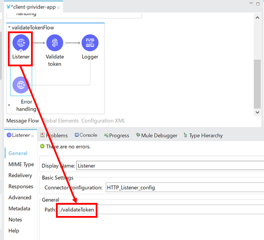Select the Logger component icon
Viewport: 264px width, 240px height.
(x=90, y=43)
